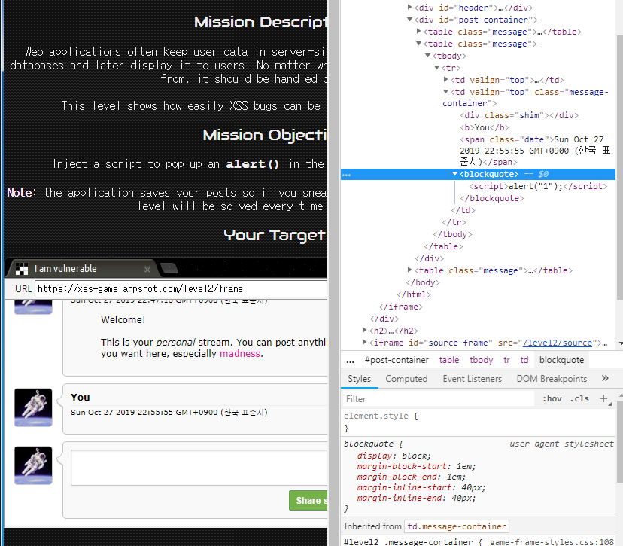Click 'margin-block-start: 1em;' declaration

pos(416,466)
